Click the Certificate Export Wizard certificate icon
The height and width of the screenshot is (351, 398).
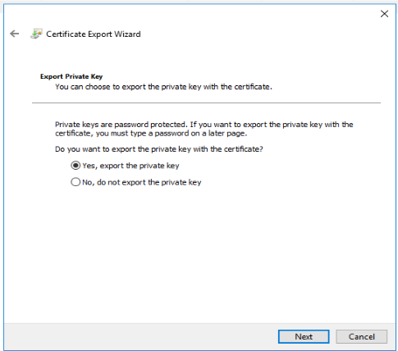(36, 34)
